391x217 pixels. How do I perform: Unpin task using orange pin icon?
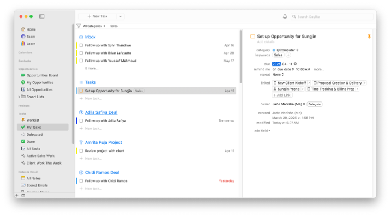pos(369,37)
